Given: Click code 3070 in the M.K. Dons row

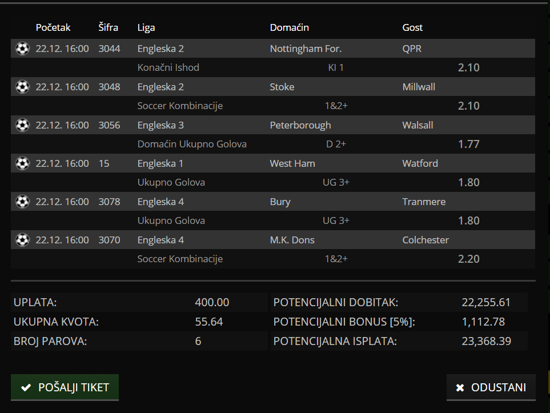Looking at the screenshot, I should pyautogui.click(x=109, y=240).
